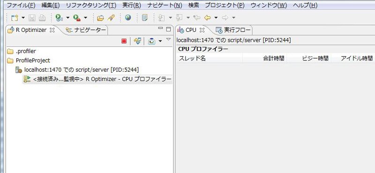Click the flashlight search icon
This screenshot has height=173, width=375.
pos(111,17)
